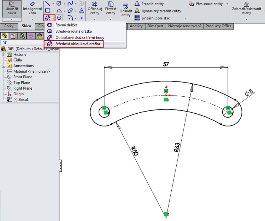Click the Převést entity tool
The width and height of the screenshot is (265, 221).
(111, 8)
